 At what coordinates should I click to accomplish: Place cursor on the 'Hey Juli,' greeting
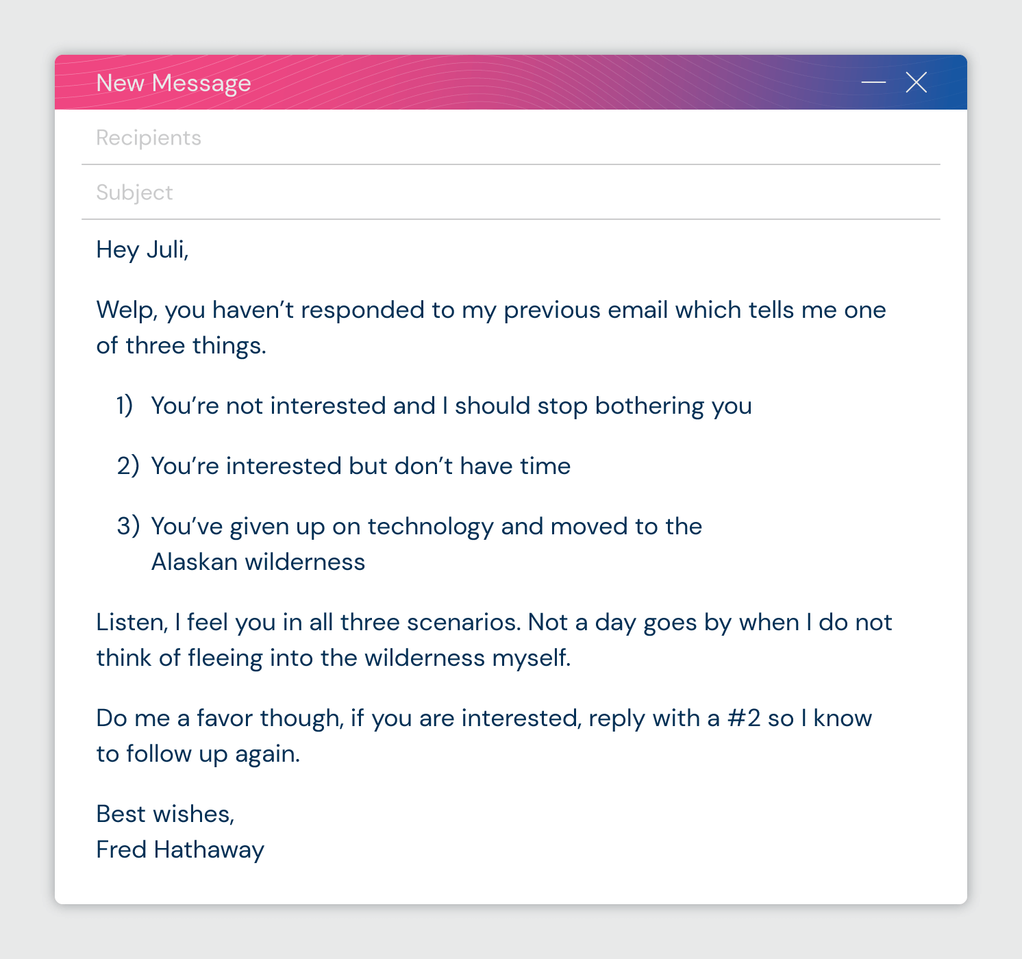pos(142,249)
